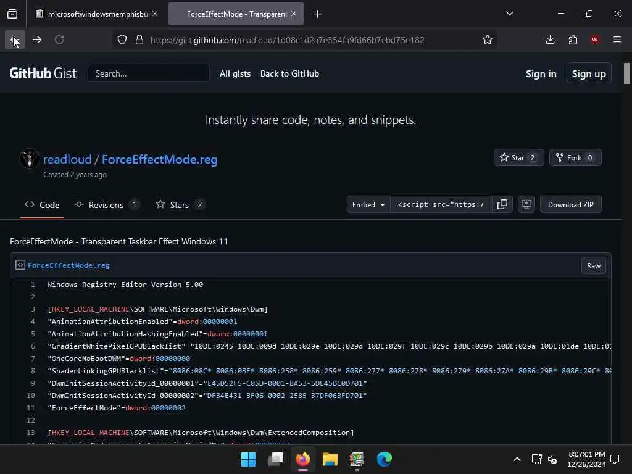Open Microsoft Edge from the taskbar
Screen dimensions: 632x474
tap(385, 459)
